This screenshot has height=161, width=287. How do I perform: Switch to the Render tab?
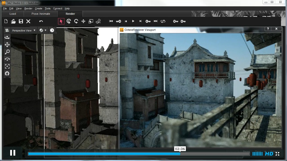pyautogui.click(x=70, y=14)
